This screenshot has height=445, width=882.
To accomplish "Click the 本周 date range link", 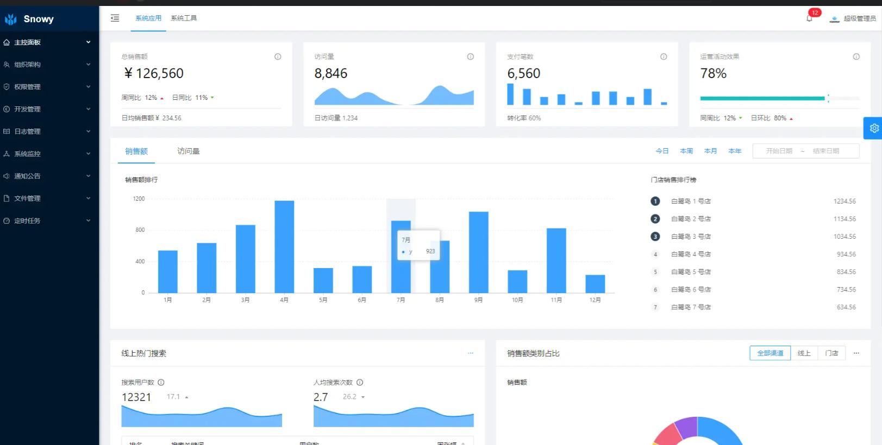I will [686, 151].
